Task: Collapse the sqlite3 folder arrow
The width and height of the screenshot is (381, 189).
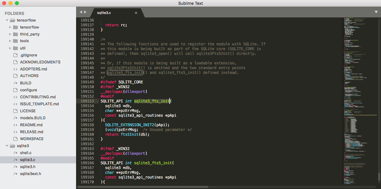Action: 7,146
